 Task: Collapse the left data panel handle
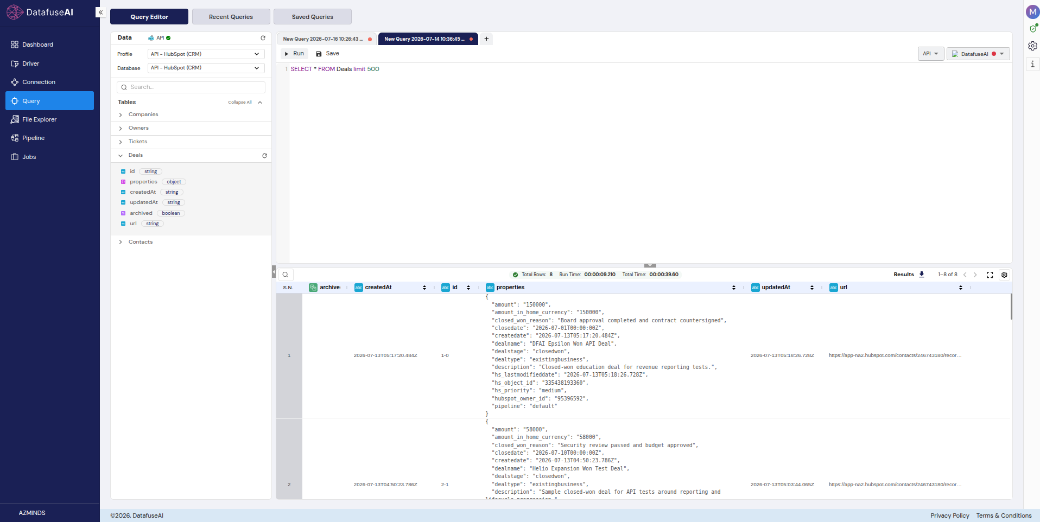coord(274,271)
